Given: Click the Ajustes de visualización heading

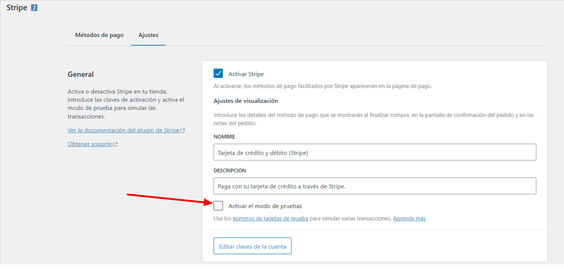Looking at the screenshot, I should tap(246, 101).
